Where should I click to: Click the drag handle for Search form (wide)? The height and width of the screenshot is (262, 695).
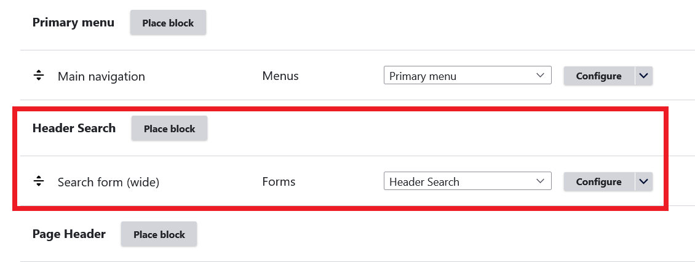coord(39,181)
